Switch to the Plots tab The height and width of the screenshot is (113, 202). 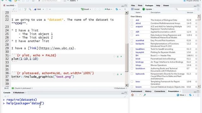140,6
